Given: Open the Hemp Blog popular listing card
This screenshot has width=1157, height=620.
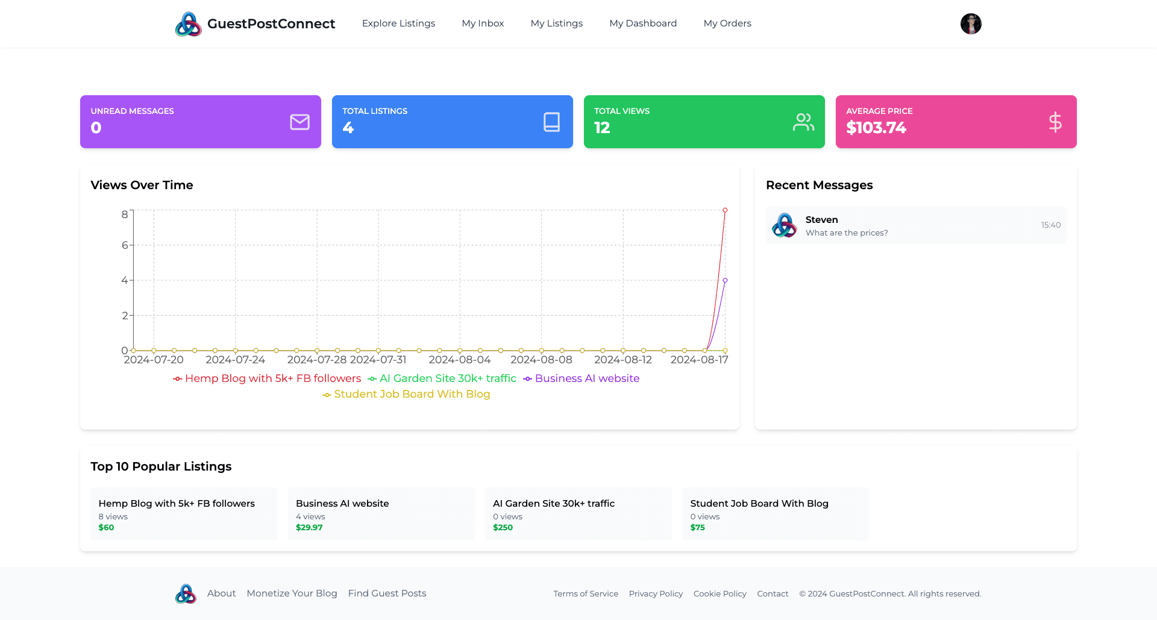Looking at the screenshot, I should (183, 514).
